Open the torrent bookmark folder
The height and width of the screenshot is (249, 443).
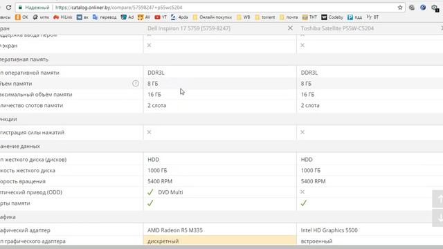(264, 17)
